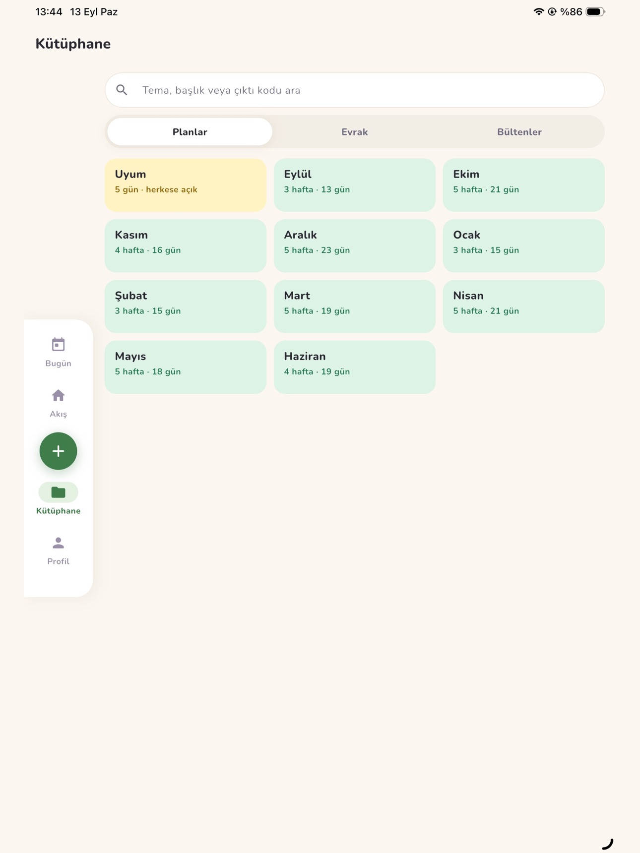Open the Aralık plan card
The image size is (640, 853).
pos(354,245)
